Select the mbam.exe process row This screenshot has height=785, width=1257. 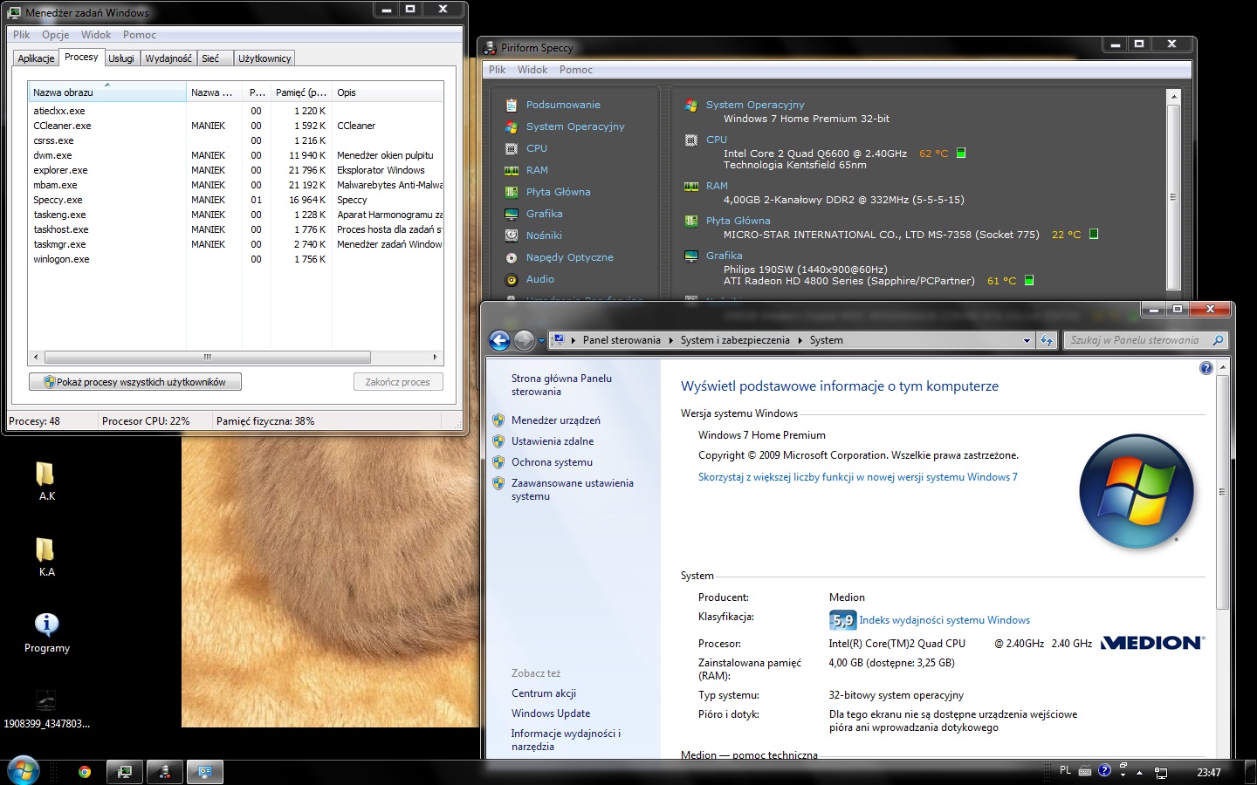click(236, 185)
